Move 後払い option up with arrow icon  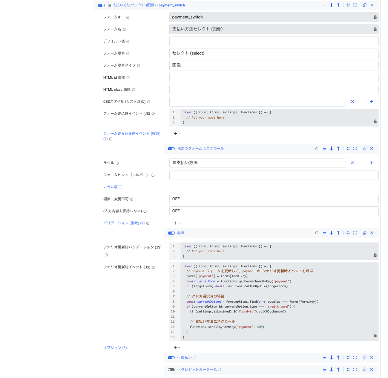pyautogui.click(x=338, y=358)
